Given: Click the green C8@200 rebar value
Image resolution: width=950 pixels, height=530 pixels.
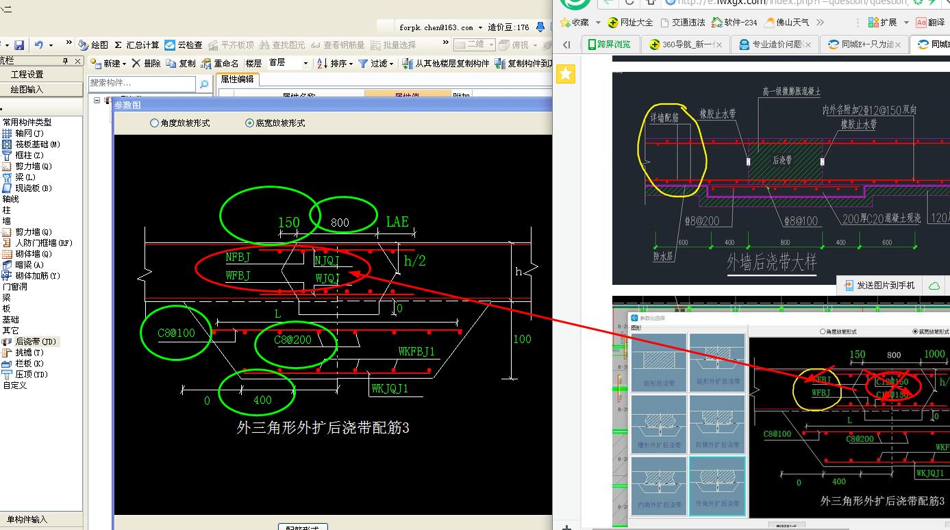Looking at the screenshot, I should [293, 339].
